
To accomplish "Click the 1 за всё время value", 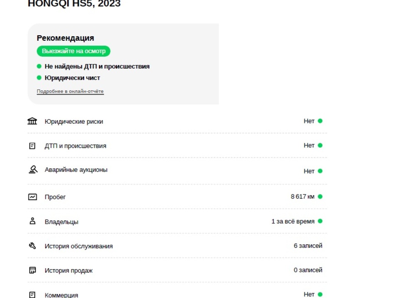I will point(293,221).
